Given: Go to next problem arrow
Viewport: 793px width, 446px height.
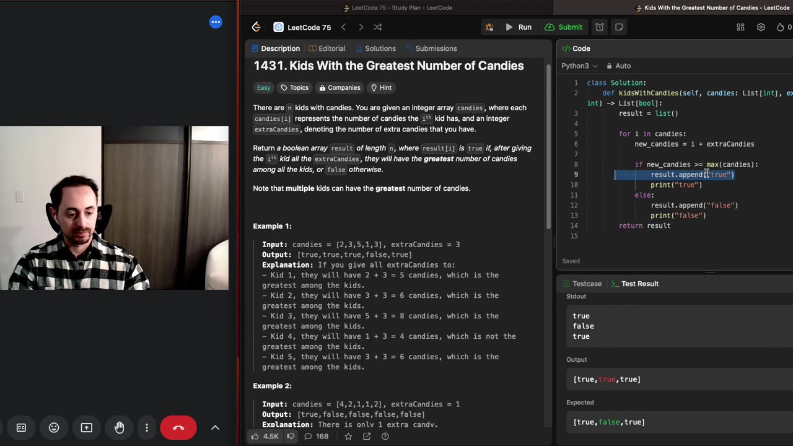Looking at the screenshot, I should tap(361, 27).
